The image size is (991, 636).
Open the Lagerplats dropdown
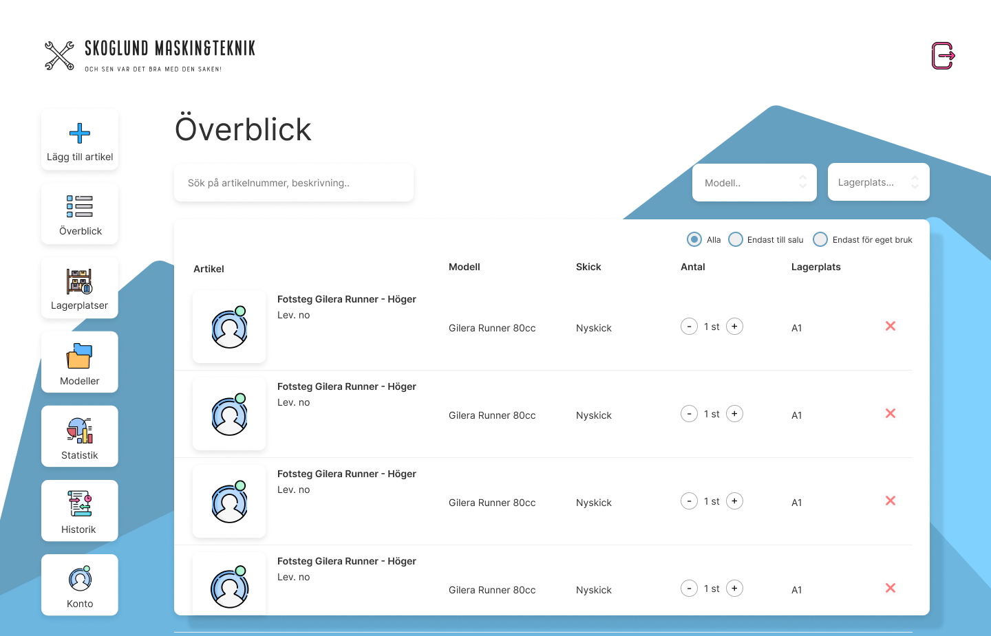pos(879,182)
